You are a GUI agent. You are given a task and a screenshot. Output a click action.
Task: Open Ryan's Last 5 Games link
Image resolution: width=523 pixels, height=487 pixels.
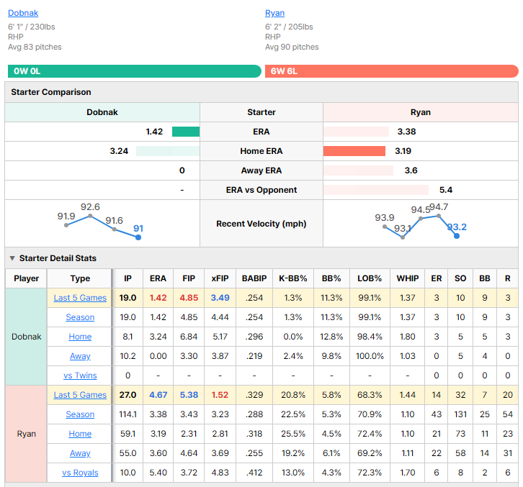pyautogui.click(x=80, y=395)
